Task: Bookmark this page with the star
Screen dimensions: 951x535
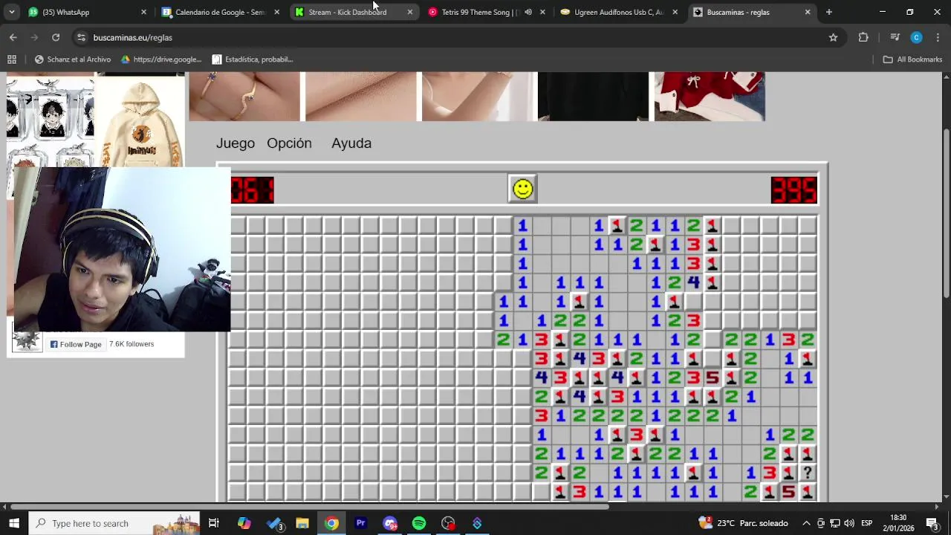Action: pos(833,37)
